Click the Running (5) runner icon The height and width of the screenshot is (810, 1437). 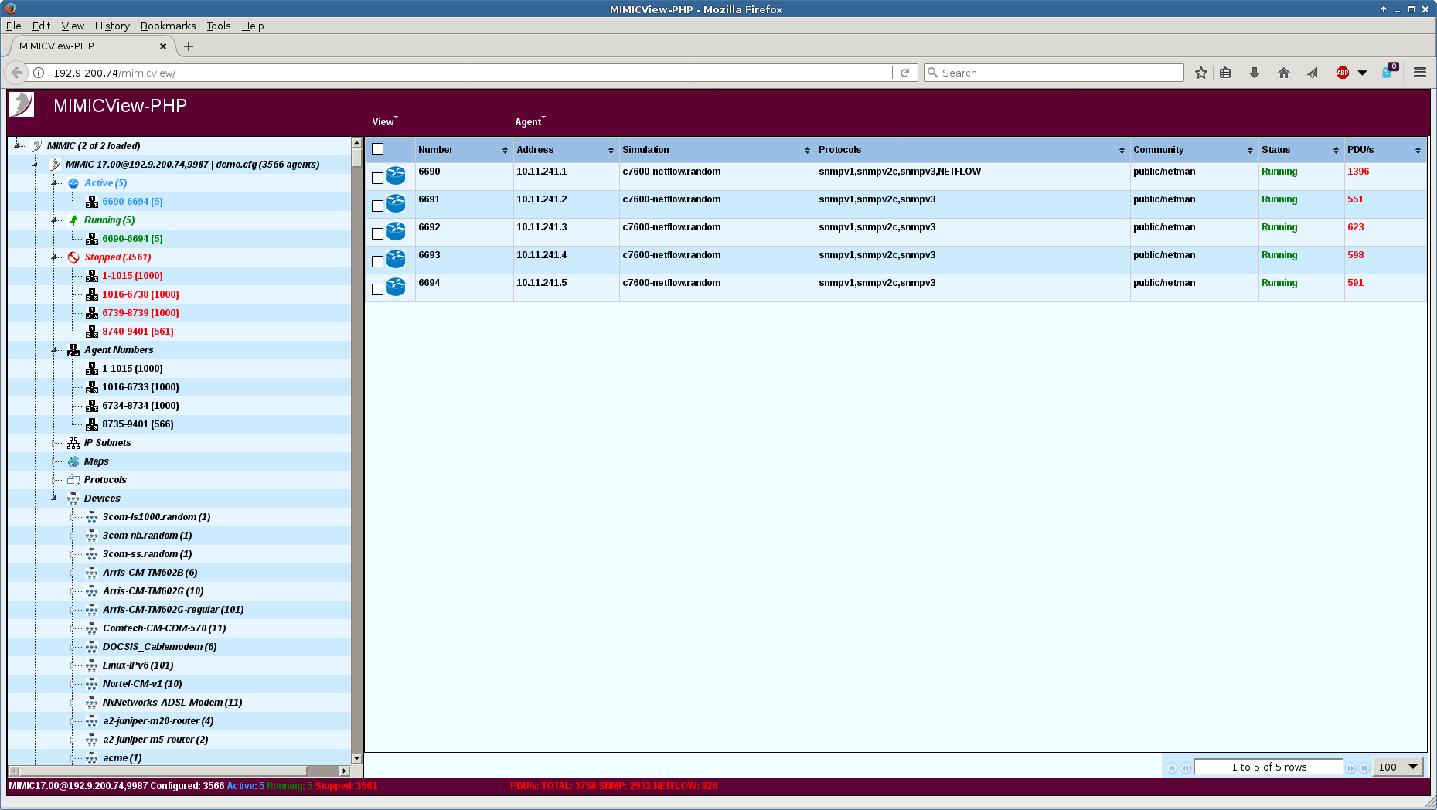coord(73,220)
